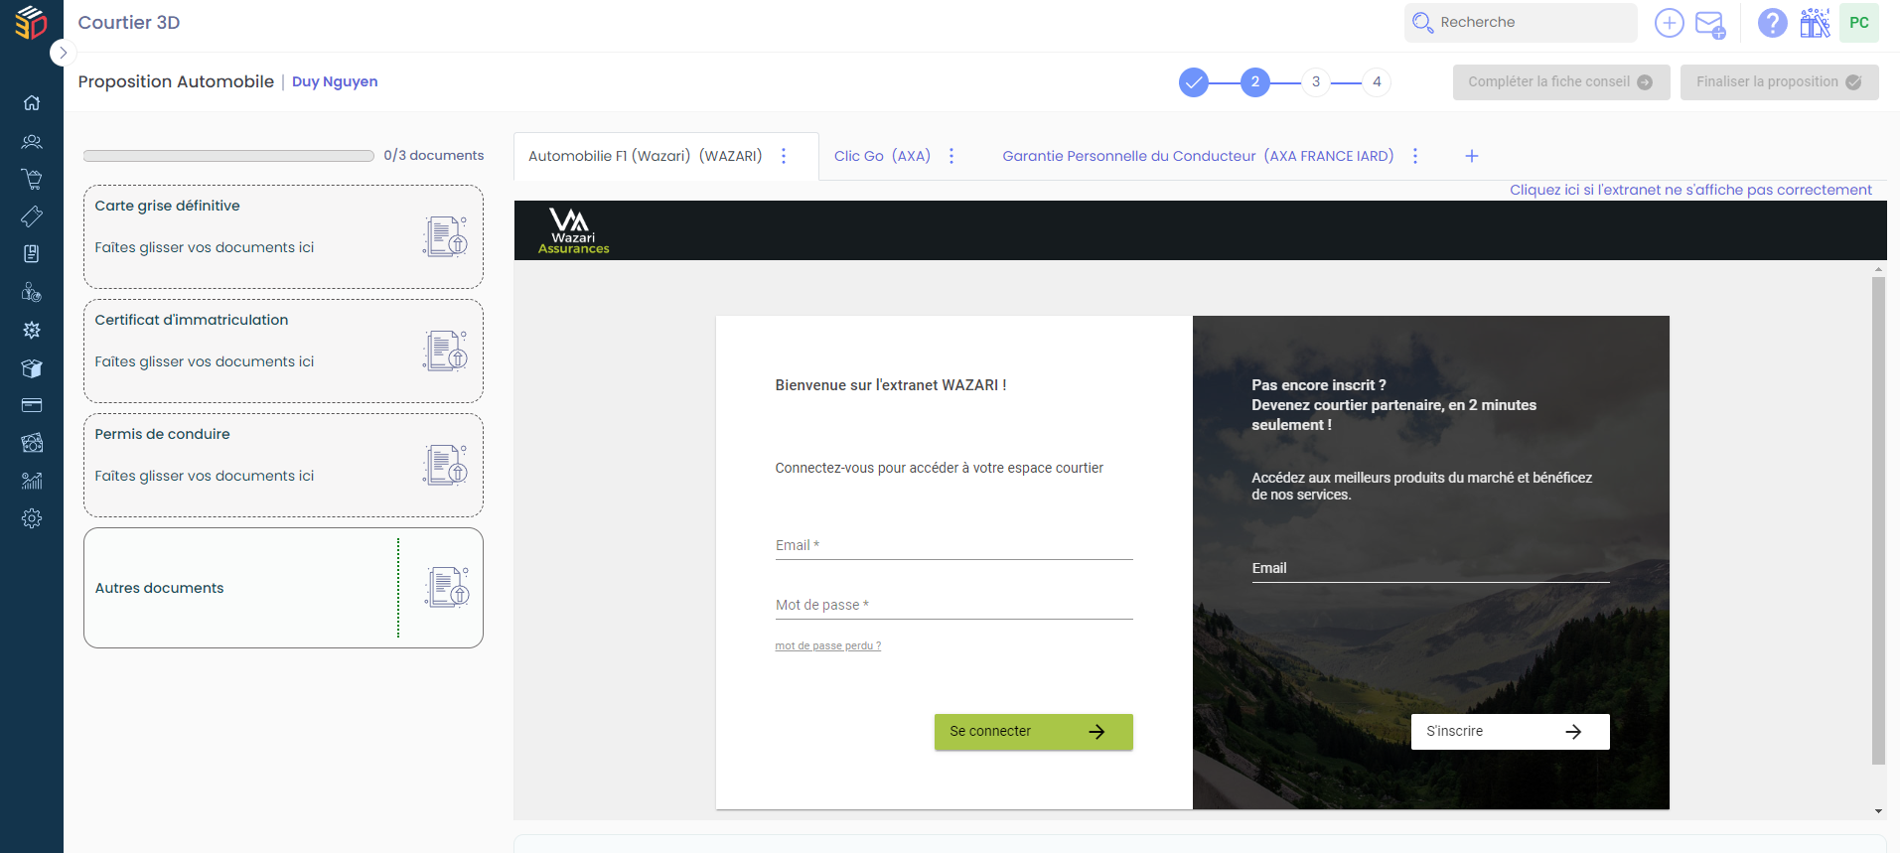Click the Autres documents label
The image size is (1900, 853).
[x=159, y=588]
